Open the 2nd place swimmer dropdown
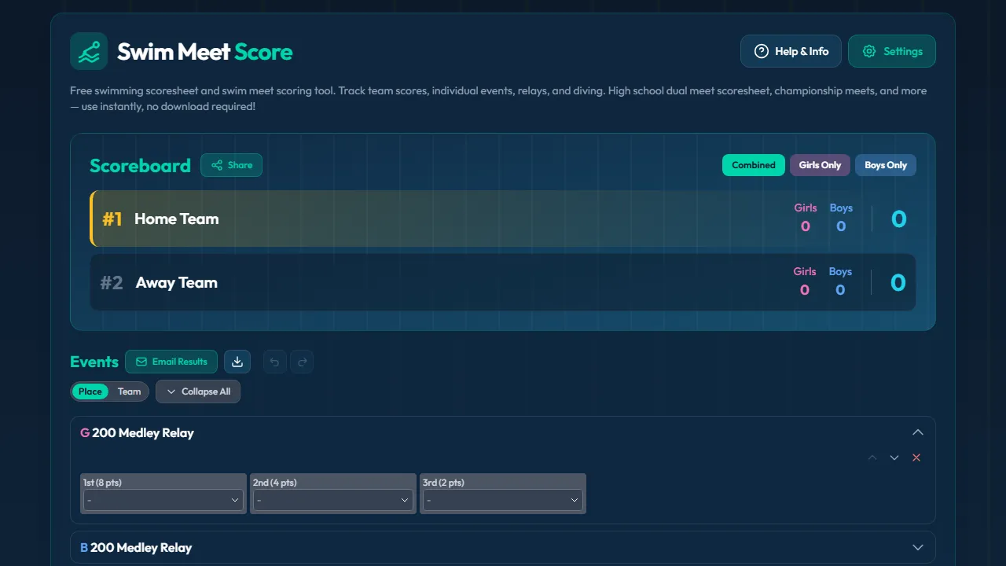The width and height of the screenshot is (1006, 566). pos(332,499)
